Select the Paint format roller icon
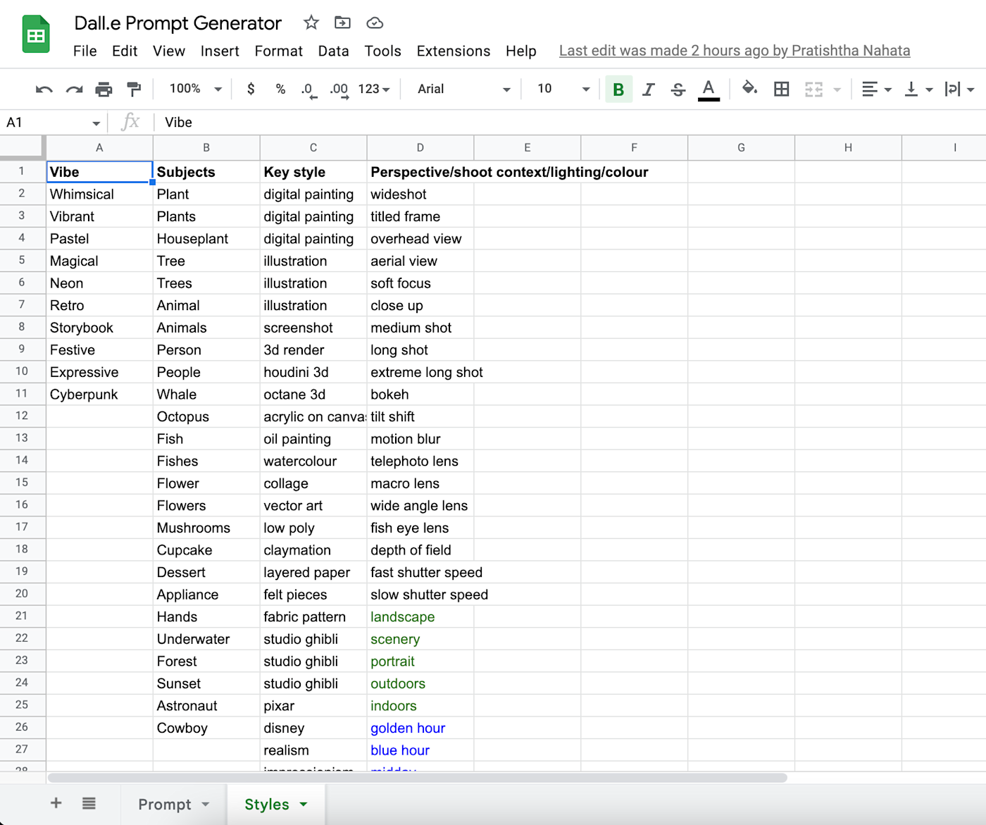Screen dimensions: 986x825 point(134,89)
